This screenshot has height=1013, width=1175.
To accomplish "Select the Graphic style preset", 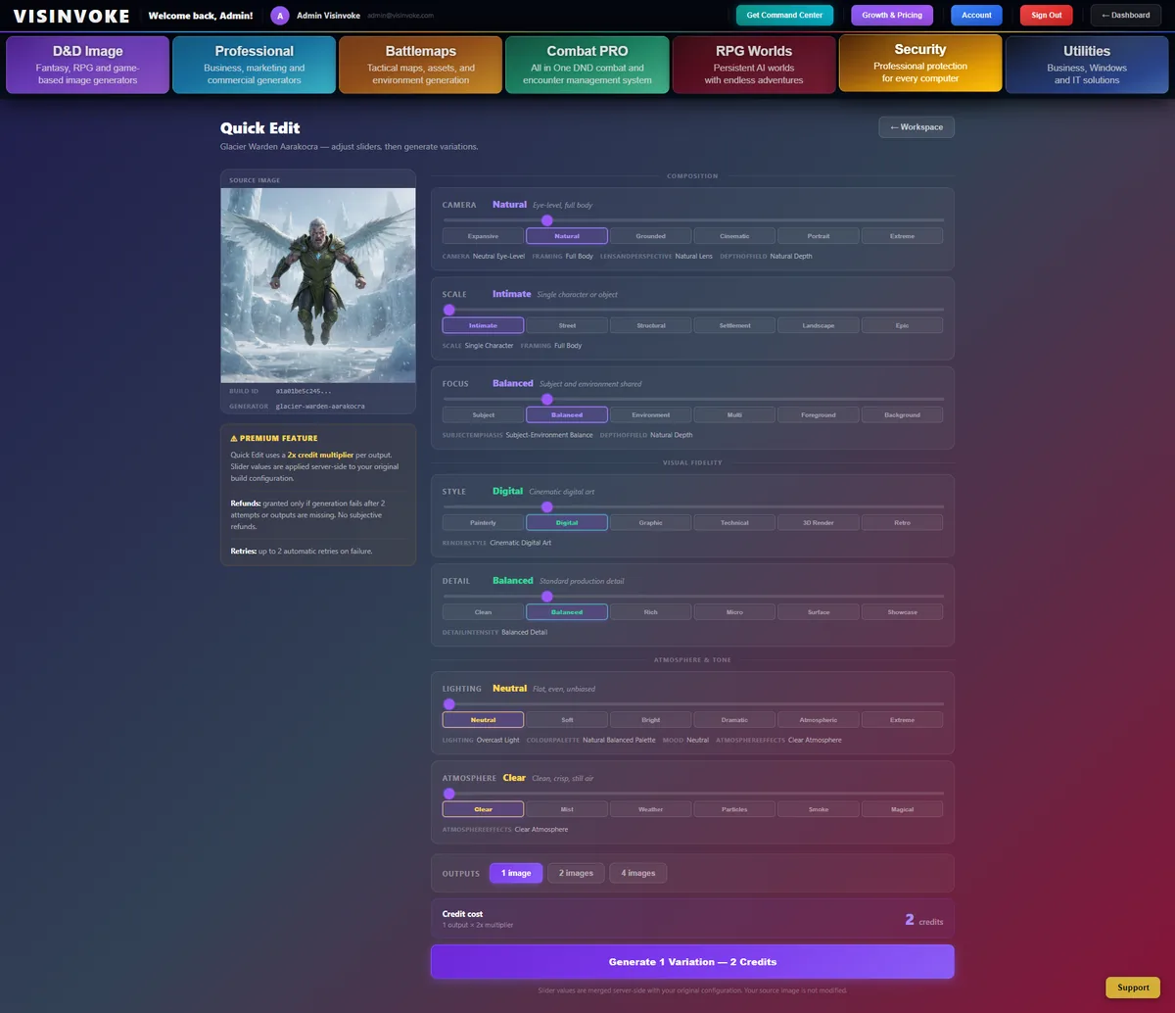I will [651, 522].
